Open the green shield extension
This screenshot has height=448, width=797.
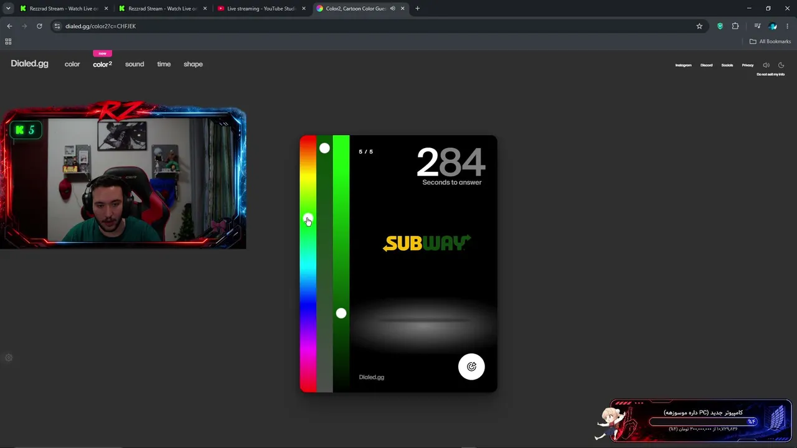pyautogui.click(x=720, y=26)
